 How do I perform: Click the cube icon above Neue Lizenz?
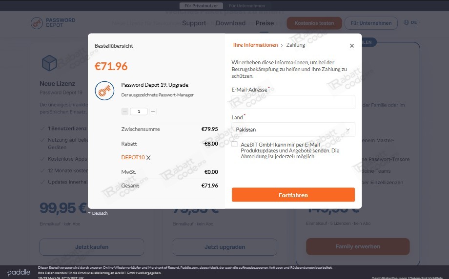(x=49, y=63)
